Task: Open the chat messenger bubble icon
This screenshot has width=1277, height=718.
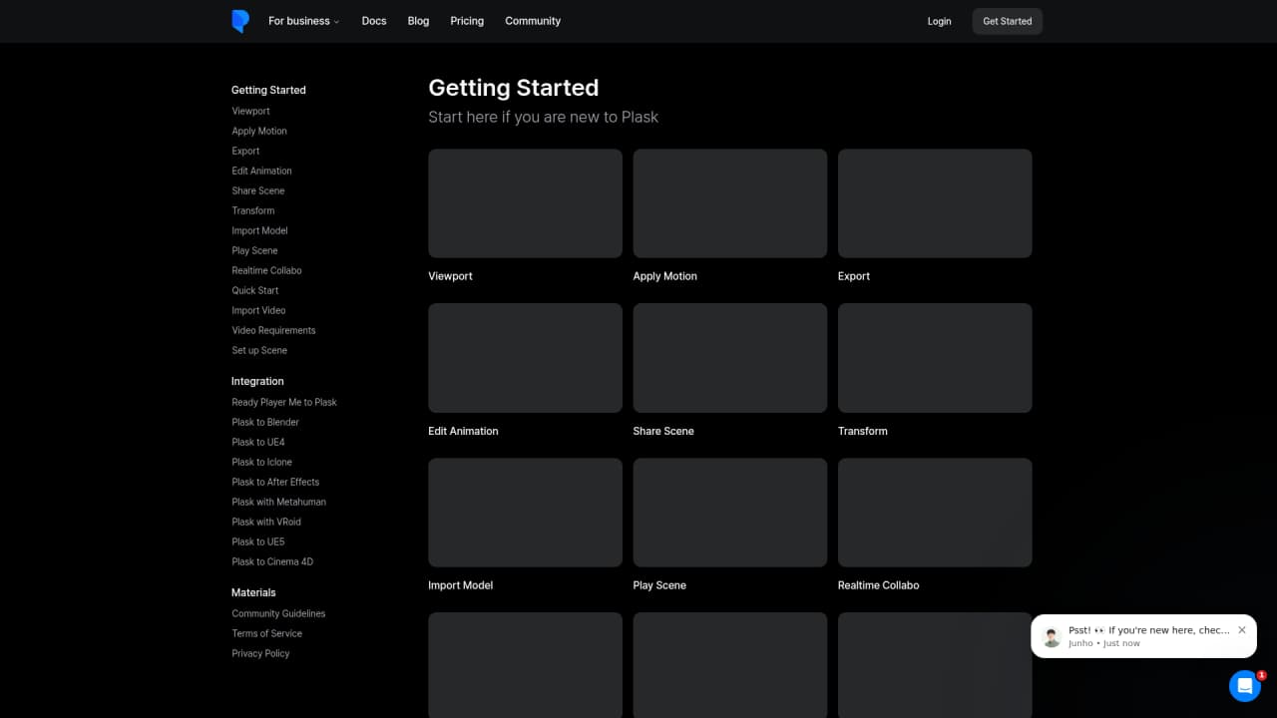Action: [x=1245, y=686]
